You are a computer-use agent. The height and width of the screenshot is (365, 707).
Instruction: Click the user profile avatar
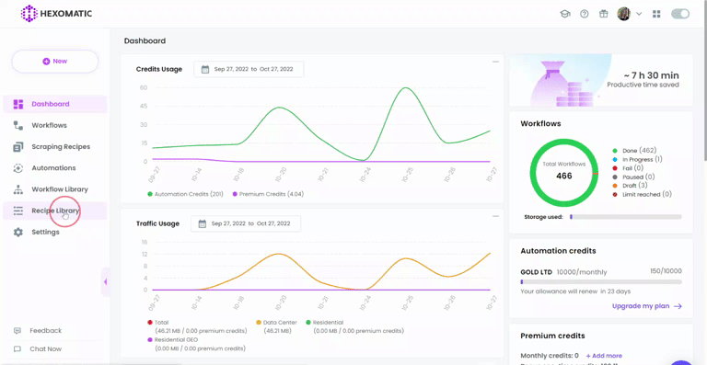[623, 14]
